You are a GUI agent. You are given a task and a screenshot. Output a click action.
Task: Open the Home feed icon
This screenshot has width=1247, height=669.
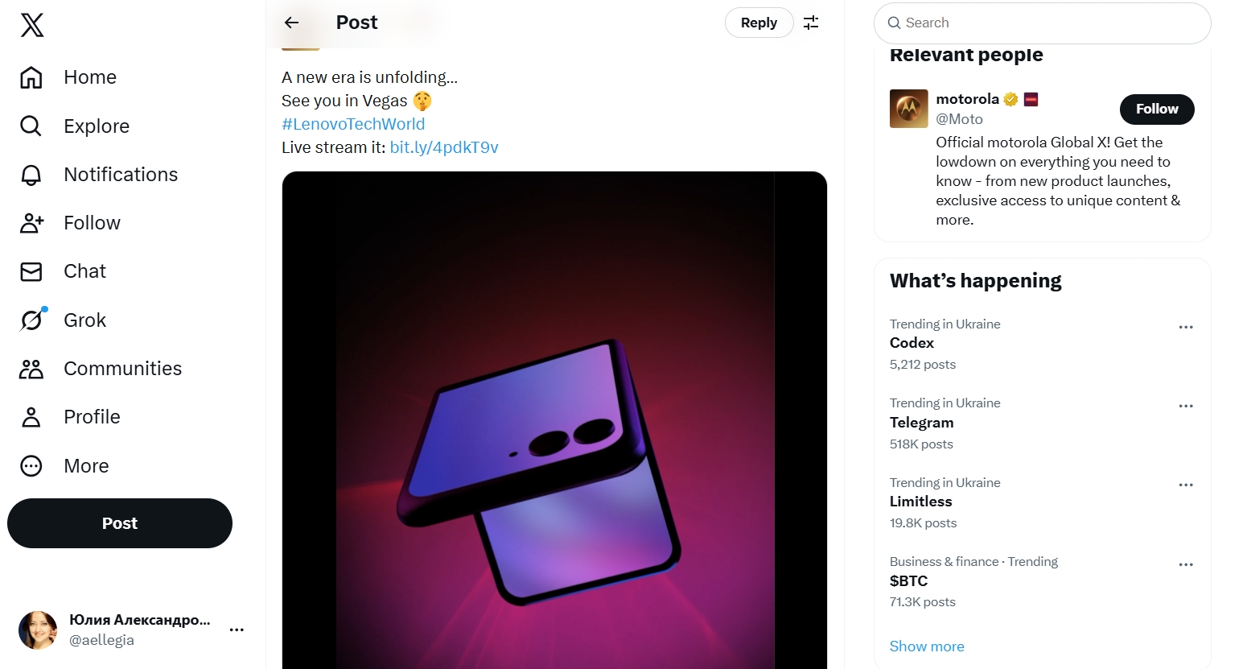click(31, 77)
